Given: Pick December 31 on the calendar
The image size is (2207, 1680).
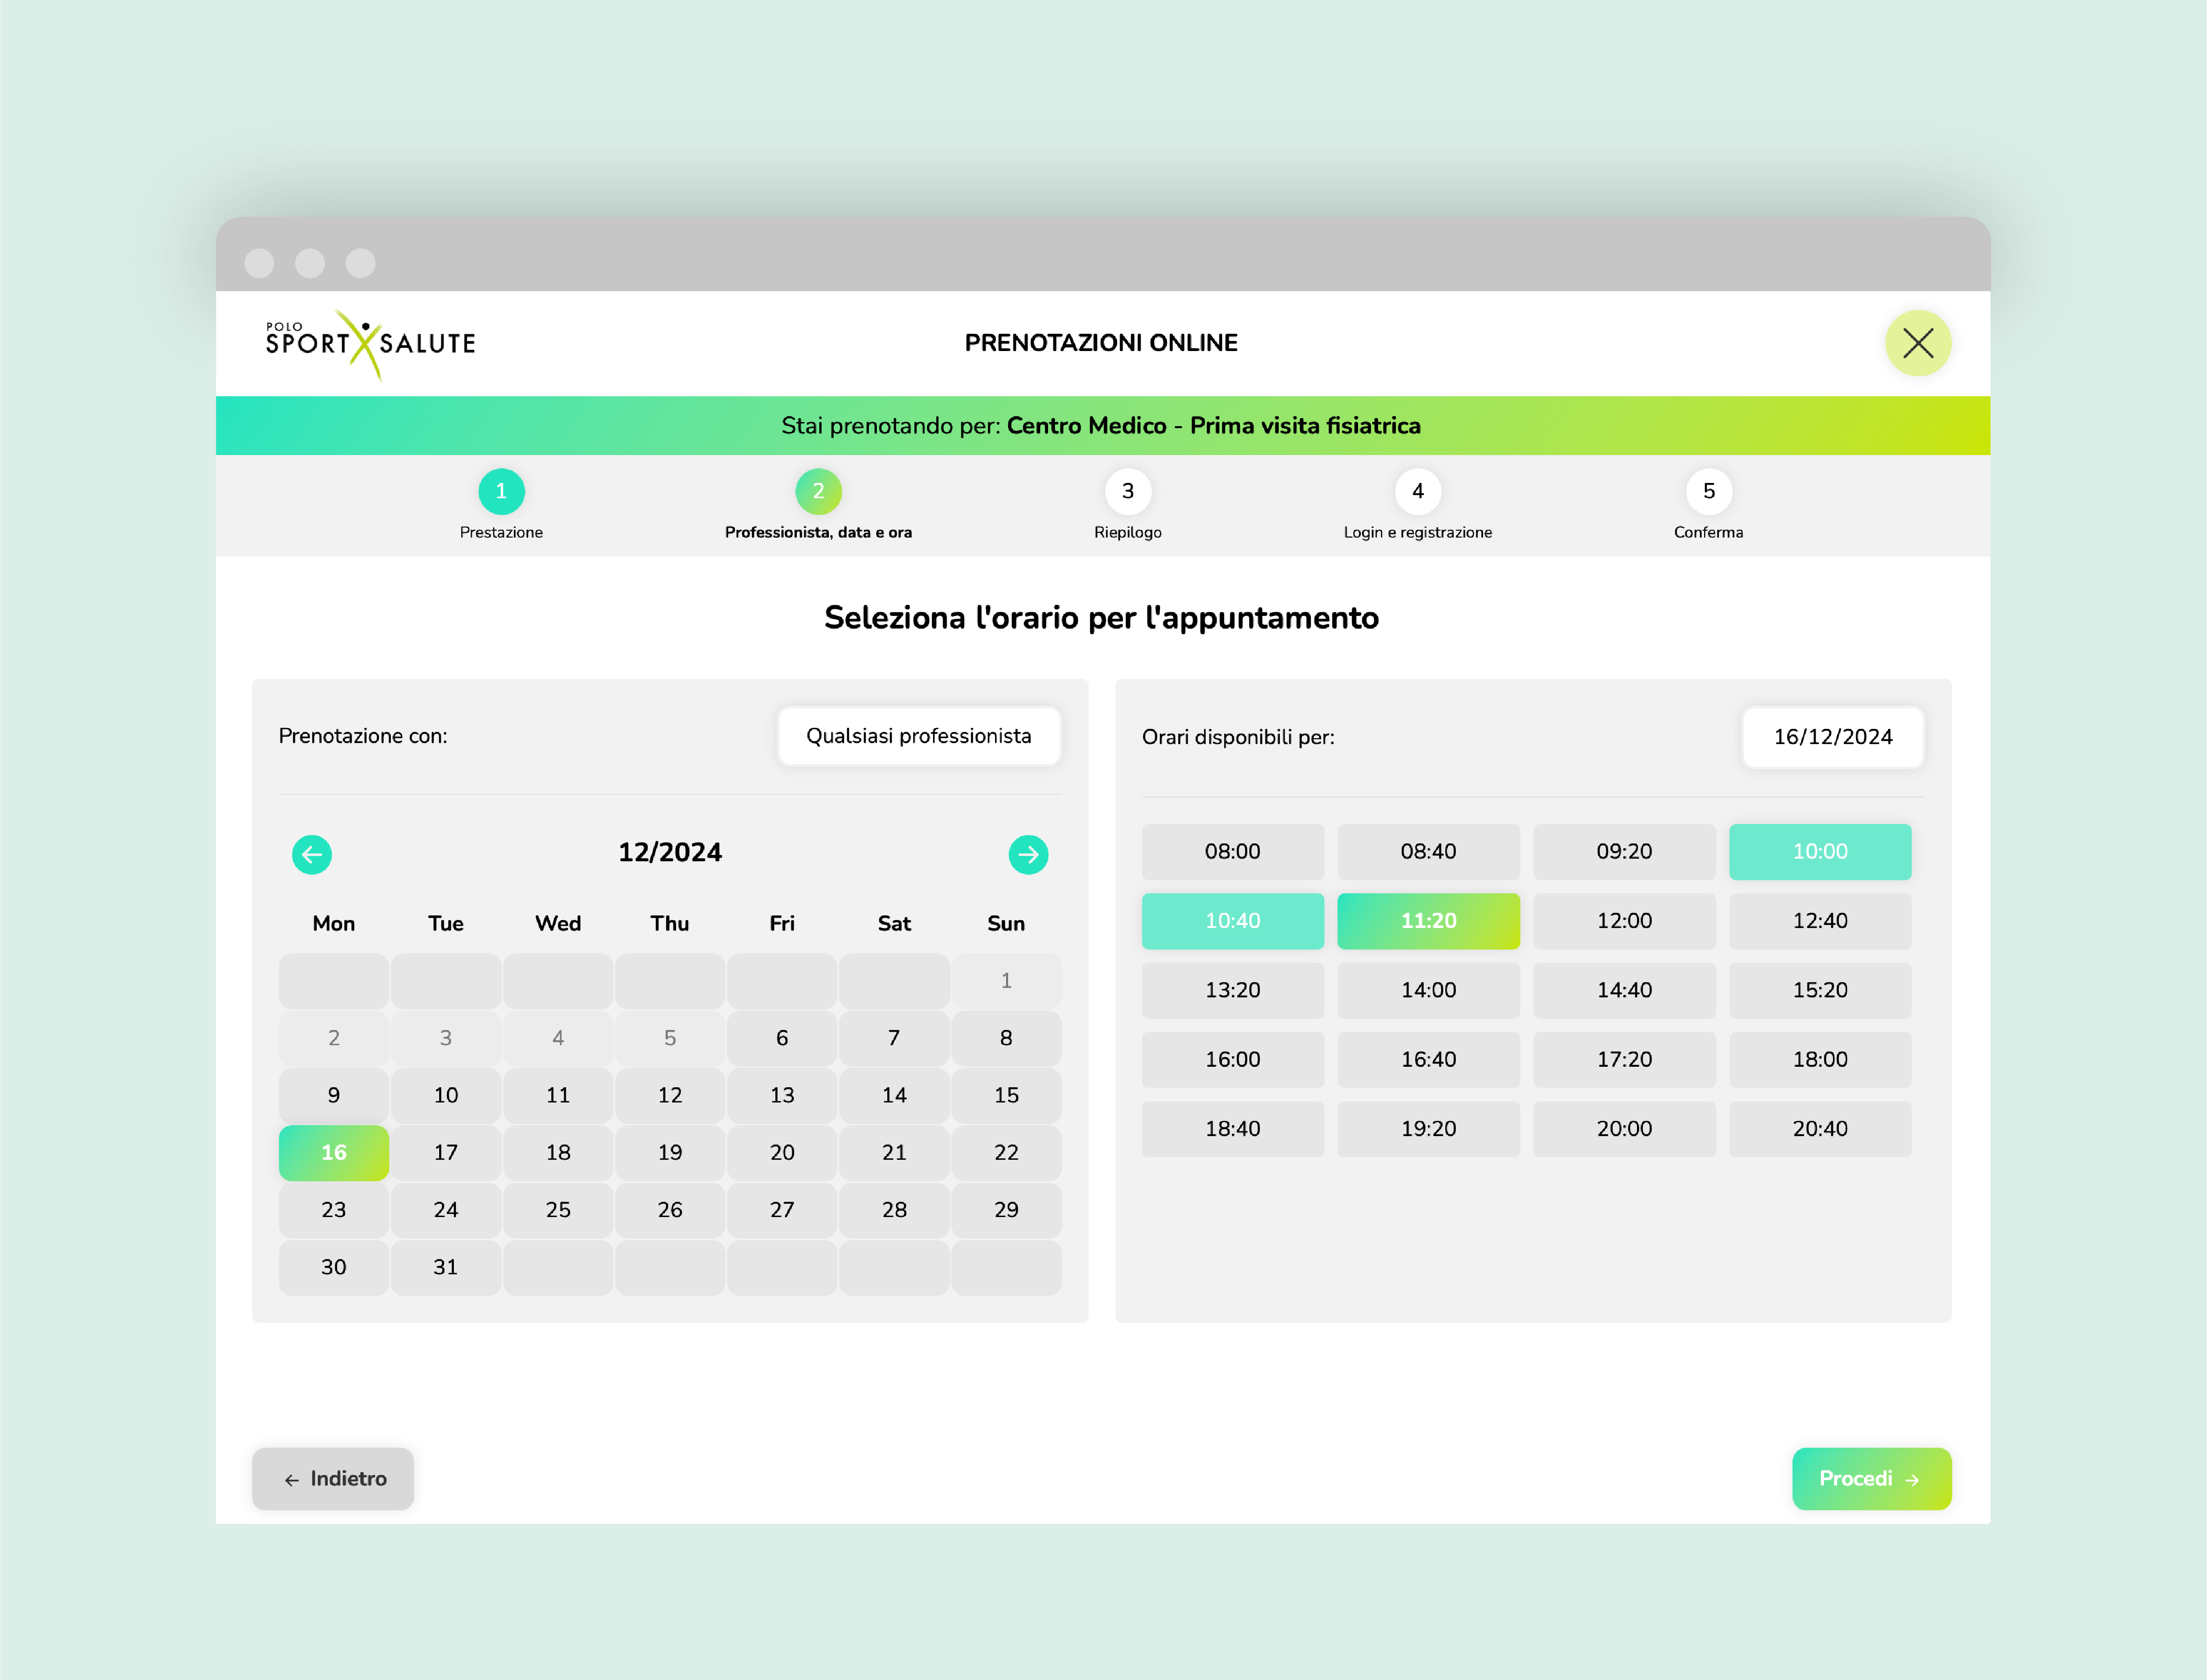Looking at the screenshot, I should pos(446,1267).
